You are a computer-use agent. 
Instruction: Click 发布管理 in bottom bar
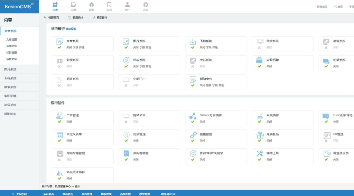click(87, 194)
